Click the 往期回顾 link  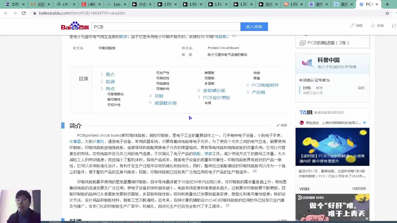359,189
